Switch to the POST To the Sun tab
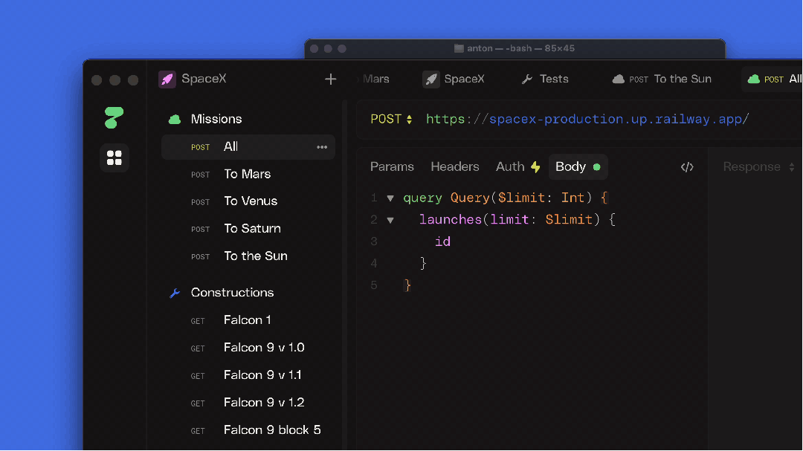 tap(662, 79)
